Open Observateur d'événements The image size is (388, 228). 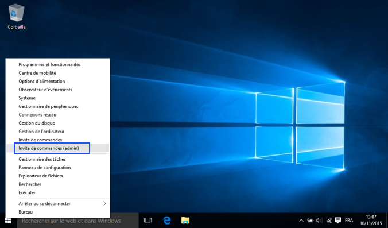[57, 90]
